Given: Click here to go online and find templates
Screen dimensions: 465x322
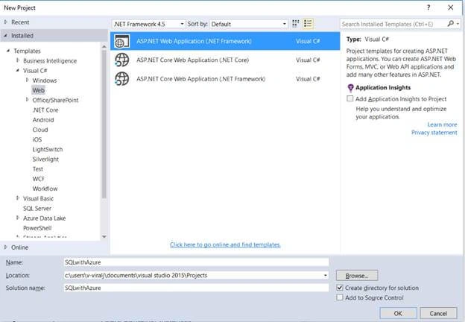Looking at the screenshot, I should pos(225,244).
